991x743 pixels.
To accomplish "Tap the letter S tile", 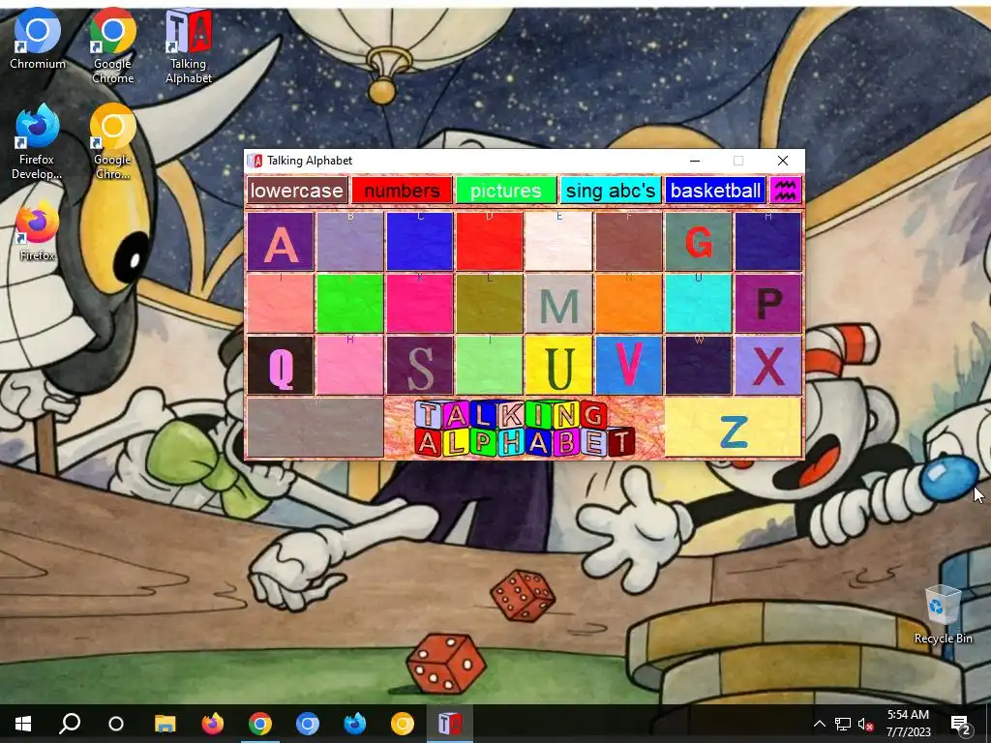I will point(420,365).
